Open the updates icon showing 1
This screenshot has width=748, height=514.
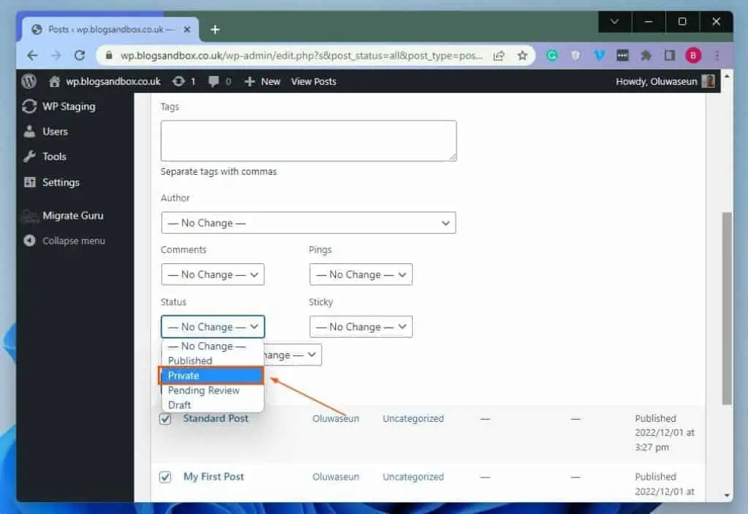(179, 82)
